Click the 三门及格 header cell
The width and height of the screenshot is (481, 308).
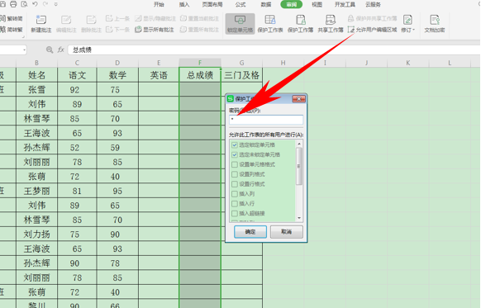tap(241, 75)
